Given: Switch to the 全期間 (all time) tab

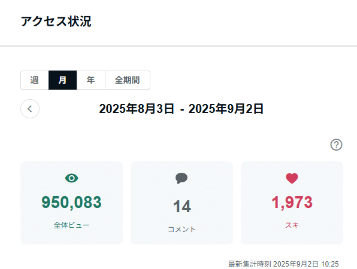Looking at the screenshot, I should point(128,80).
